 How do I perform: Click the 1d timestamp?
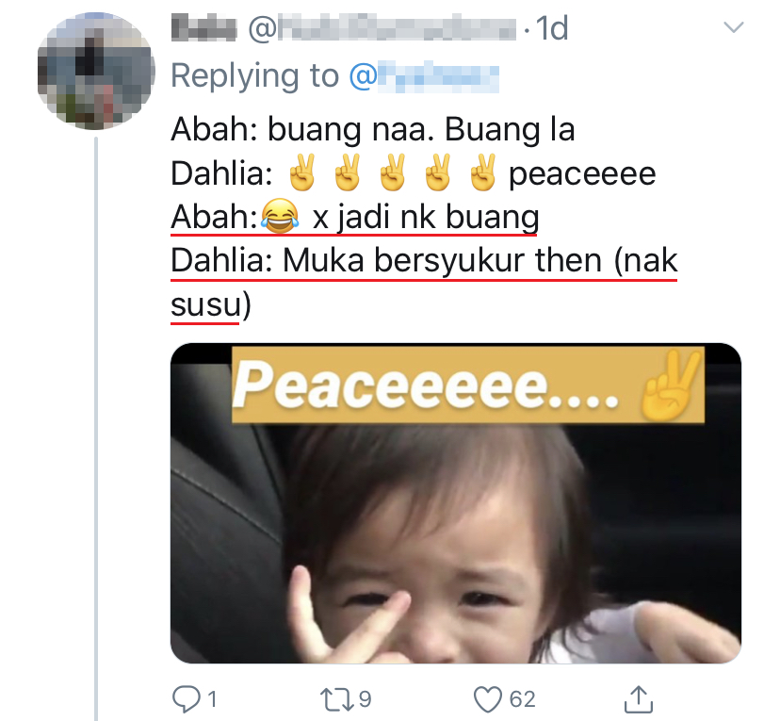point(551,29)
